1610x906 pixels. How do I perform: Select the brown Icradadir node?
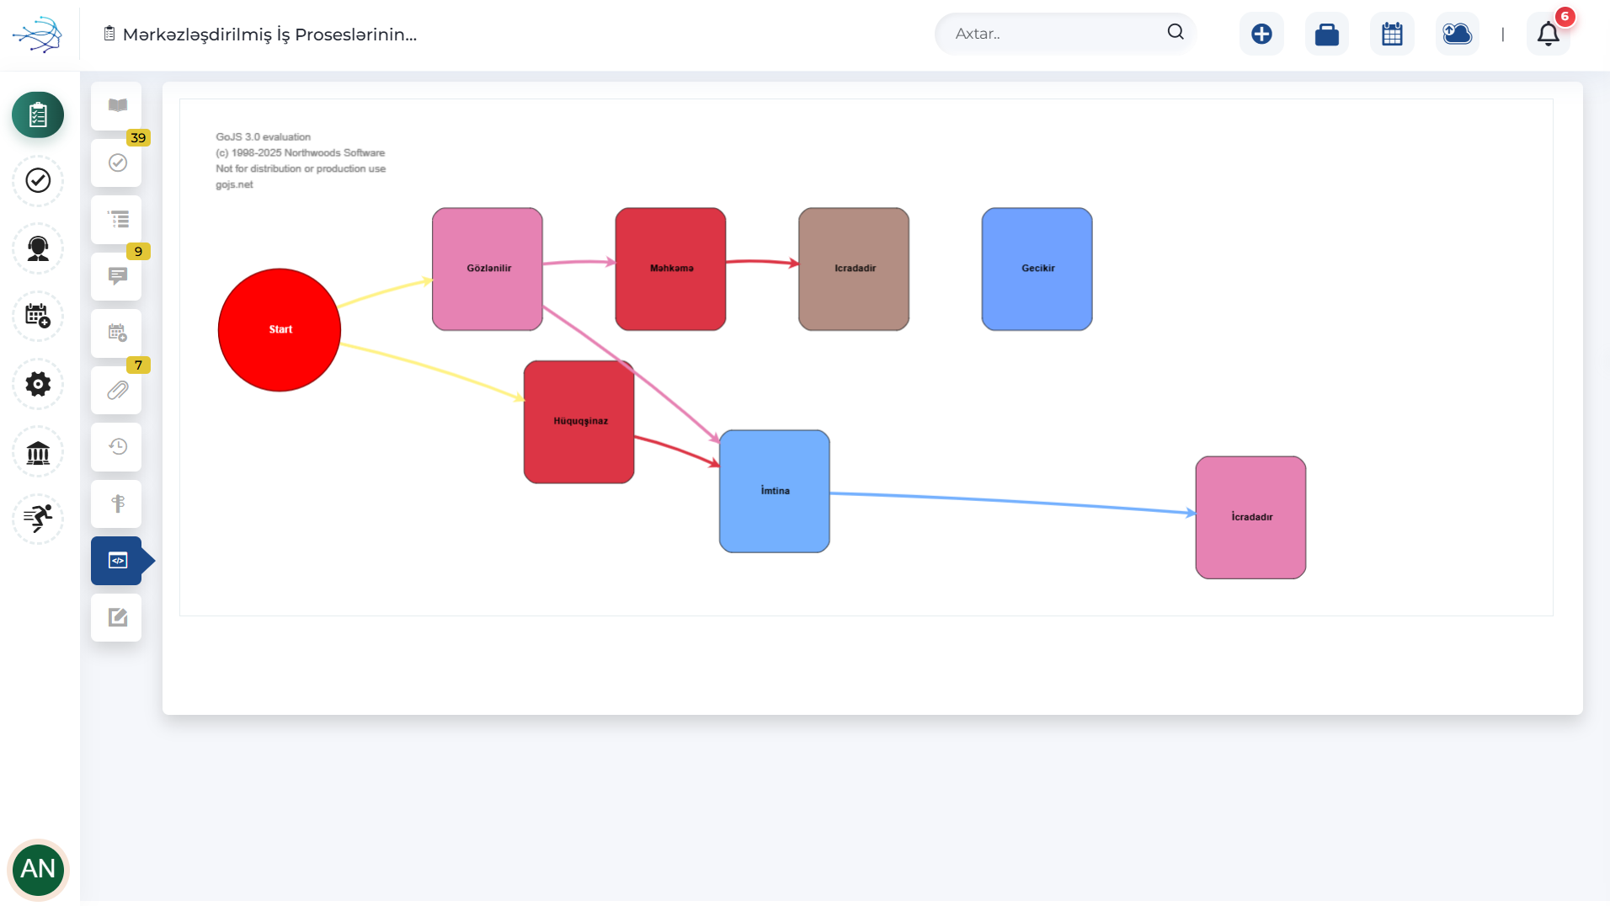pyautogui.click(x=854, y=269)
